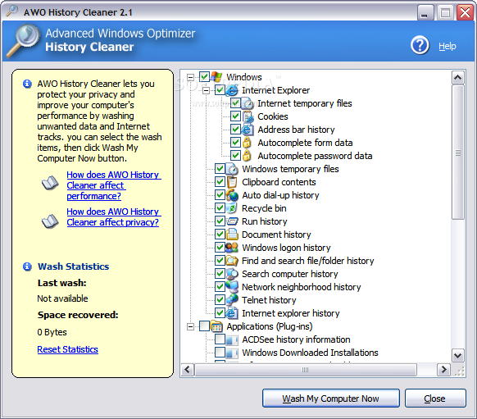Click the Telnet history icon
Image resolution: width=477 pixels, height=419 pixels.
pos(232,300)
